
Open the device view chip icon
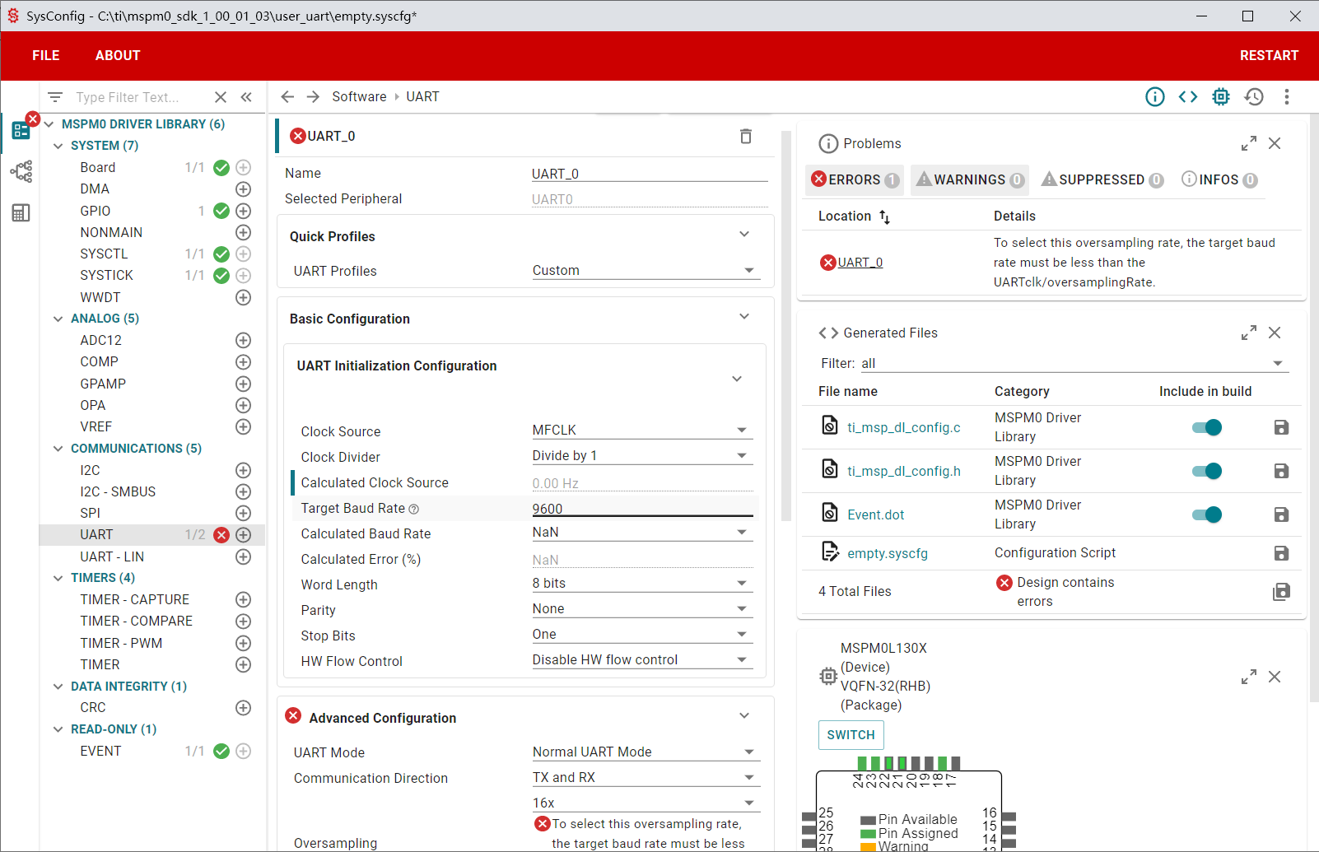coord(1221,97)
